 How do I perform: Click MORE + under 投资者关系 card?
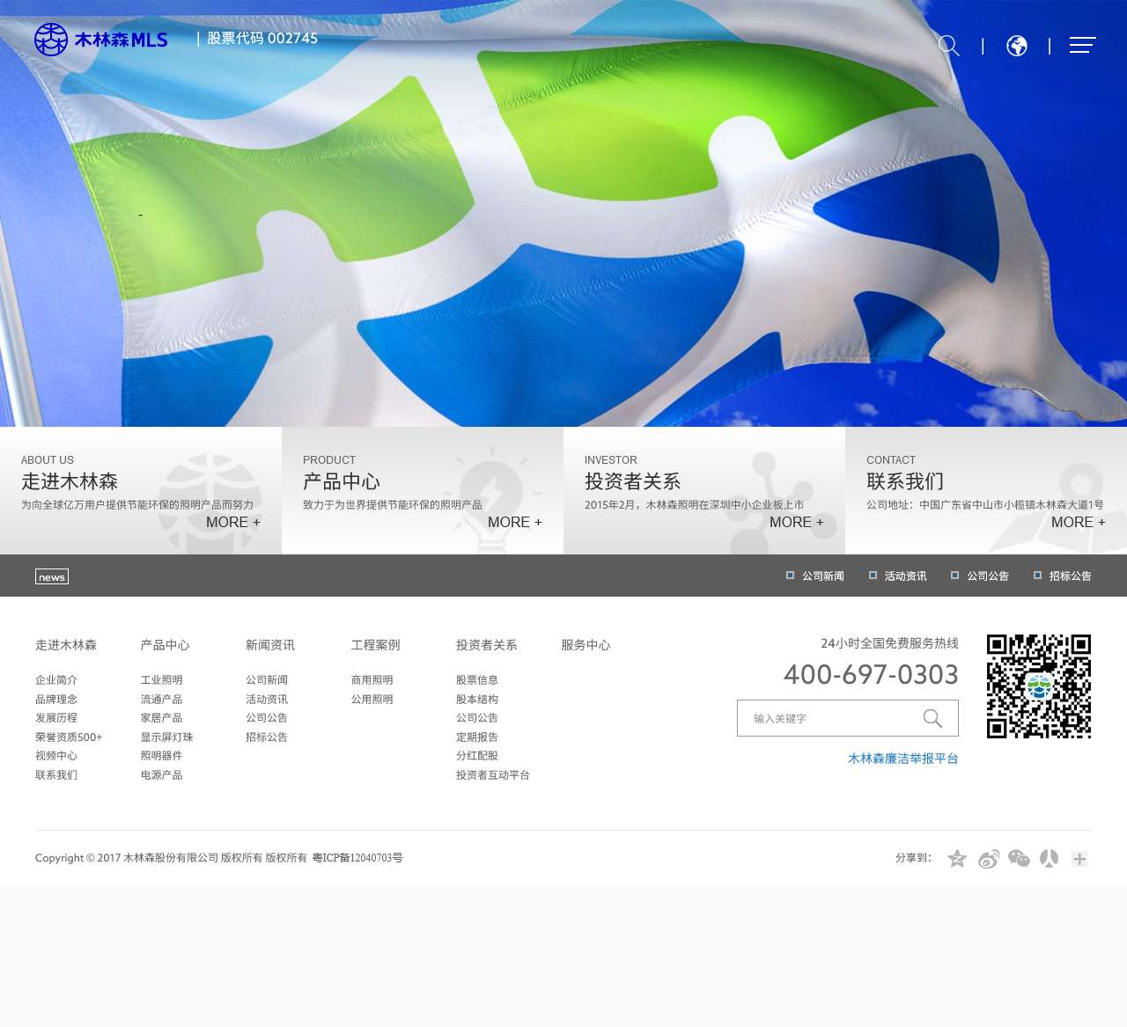(797, 522)
